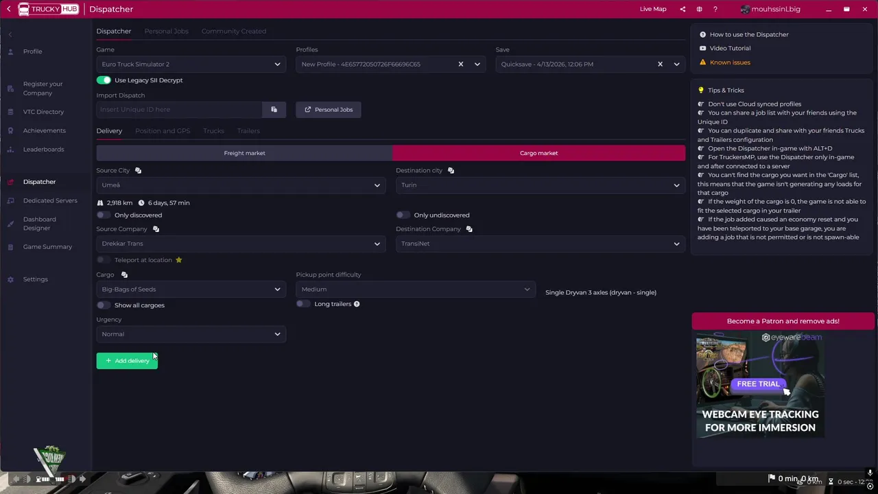Click the Insert Unique ID field

179,110
